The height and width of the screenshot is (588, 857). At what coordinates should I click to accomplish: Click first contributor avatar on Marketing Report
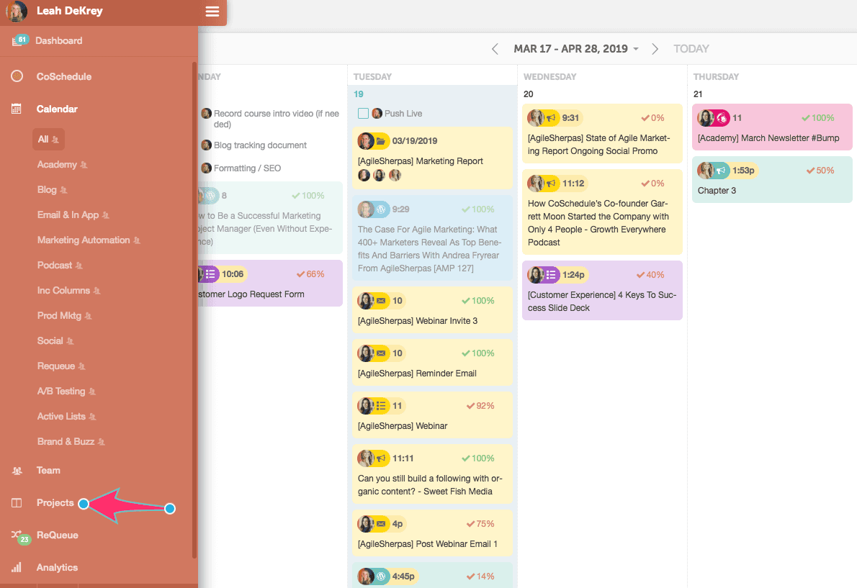coord(364,176)
